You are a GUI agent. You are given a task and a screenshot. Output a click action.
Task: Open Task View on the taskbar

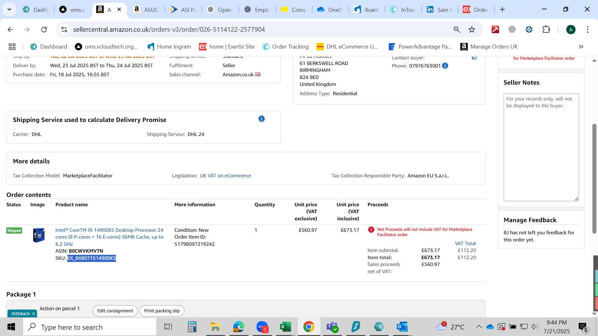tap(168, 327)
